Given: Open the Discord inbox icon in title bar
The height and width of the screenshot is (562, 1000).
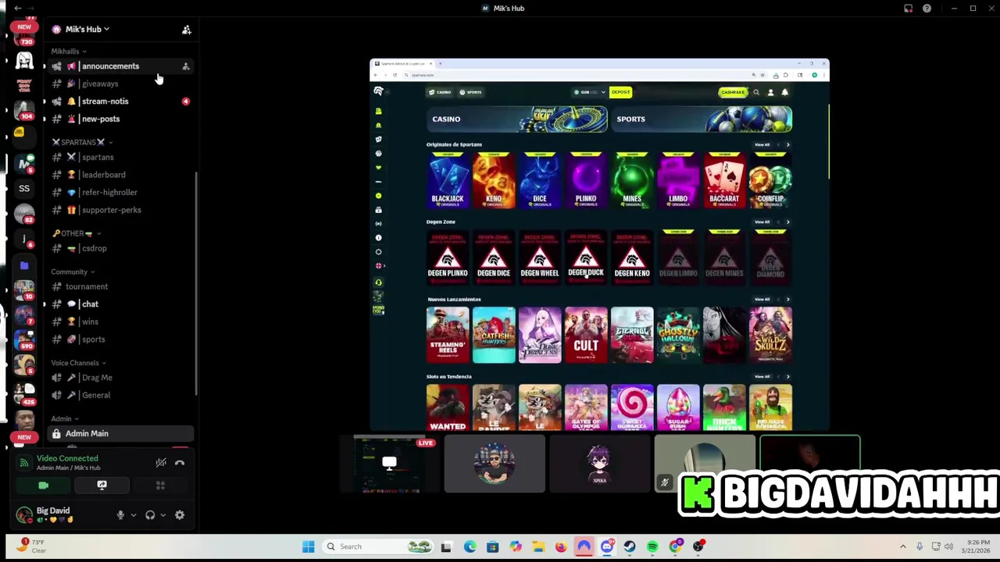Looking at the screenshot, I should coord(909,9).
